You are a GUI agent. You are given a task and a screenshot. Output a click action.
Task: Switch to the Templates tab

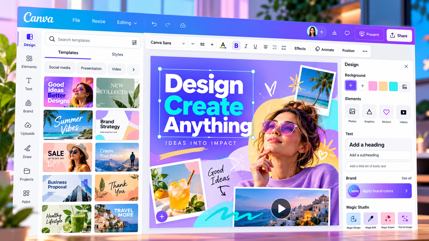pyautogui.click(x=68, y=53)
